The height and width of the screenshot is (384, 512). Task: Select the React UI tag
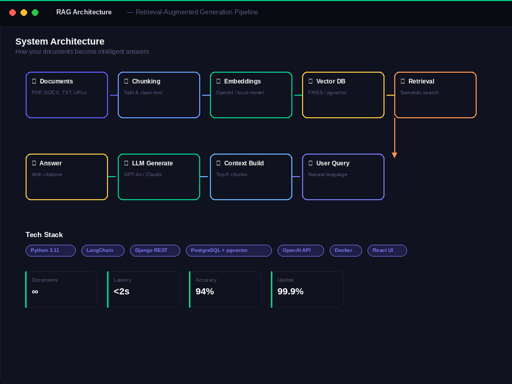point(387,250)
